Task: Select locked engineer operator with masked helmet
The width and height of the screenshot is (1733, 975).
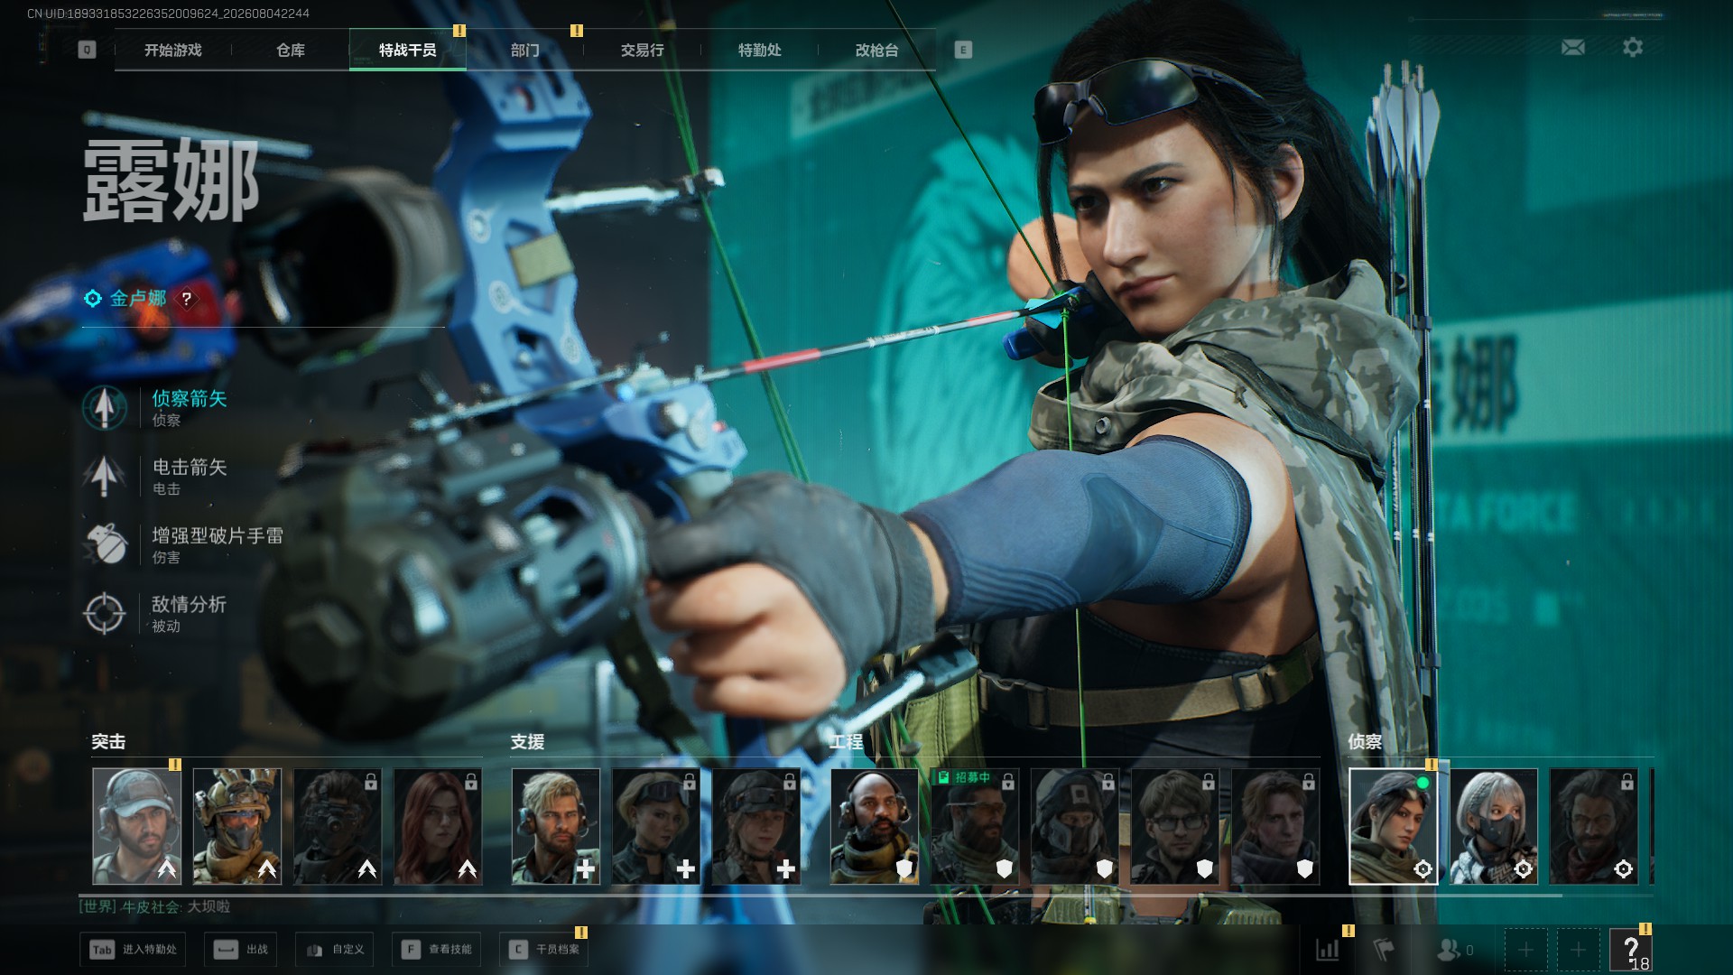Action: pyautogui.click(x=1075, y=826)
